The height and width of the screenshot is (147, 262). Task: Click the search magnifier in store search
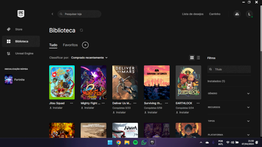(61, 14)
